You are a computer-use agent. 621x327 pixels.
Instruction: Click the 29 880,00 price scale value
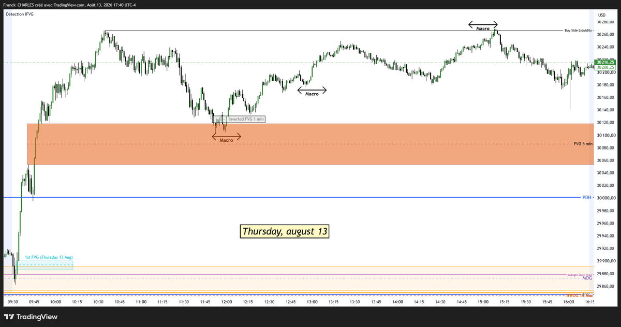(x=606, y=274)
